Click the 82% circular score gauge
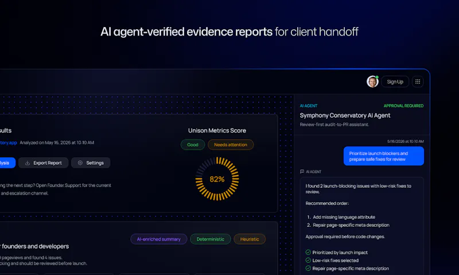The height and width of the screenshot is (275, 459). click(217, 179)
